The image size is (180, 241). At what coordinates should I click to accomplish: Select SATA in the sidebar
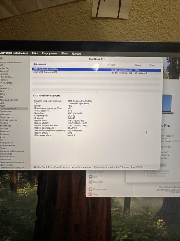tap(2, 94)
